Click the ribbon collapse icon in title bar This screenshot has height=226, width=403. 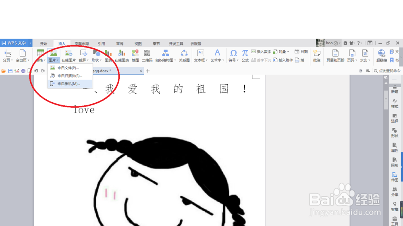(x=370, y=43)
